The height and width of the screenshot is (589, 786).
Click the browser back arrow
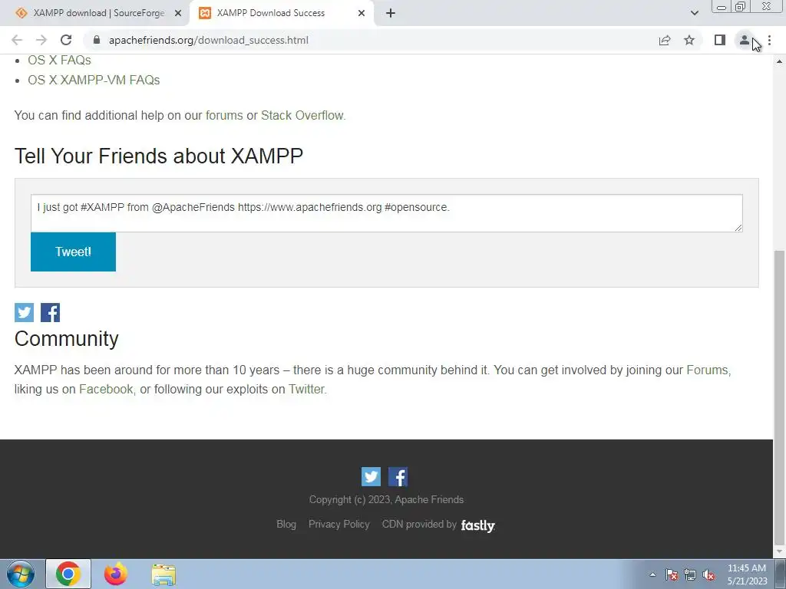(x=17, y=40)
